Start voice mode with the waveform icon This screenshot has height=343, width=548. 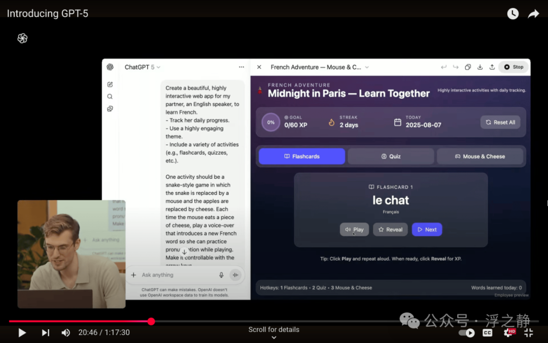[x=235, y=275]
